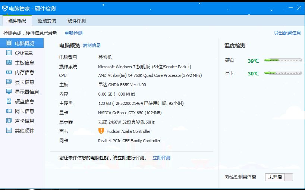Click the 兼容机 computer model value
This screenshot has width=305, height=190.
105,57
